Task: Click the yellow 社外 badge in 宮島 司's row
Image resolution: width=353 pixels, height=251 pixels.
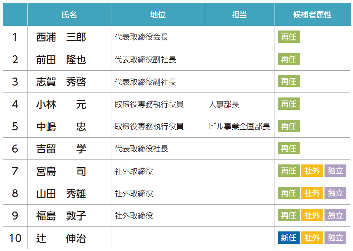Action: point(312,171)
